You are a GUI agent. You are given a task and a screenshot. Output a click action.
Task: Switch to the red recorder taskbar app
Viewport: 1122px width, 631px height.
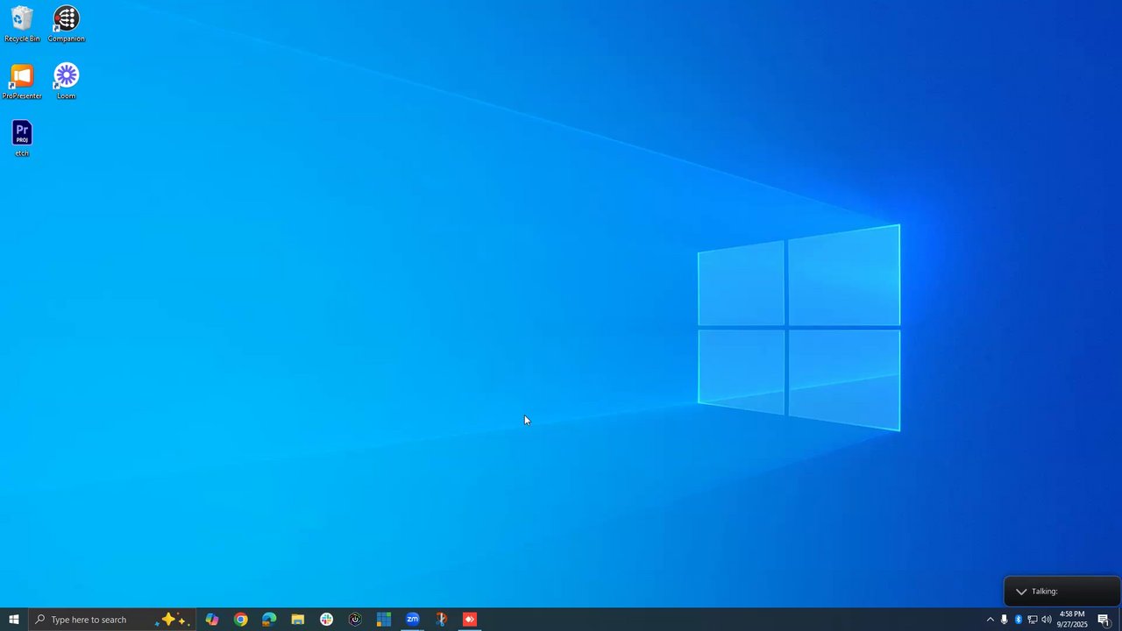[x=470, y=620]
